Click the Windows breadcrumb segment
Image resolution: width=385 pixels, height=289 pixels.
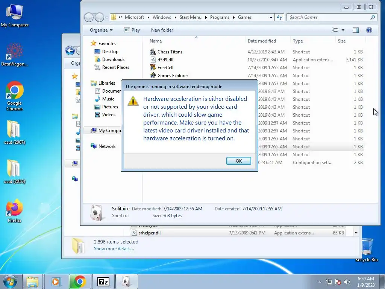click(162, 17)
